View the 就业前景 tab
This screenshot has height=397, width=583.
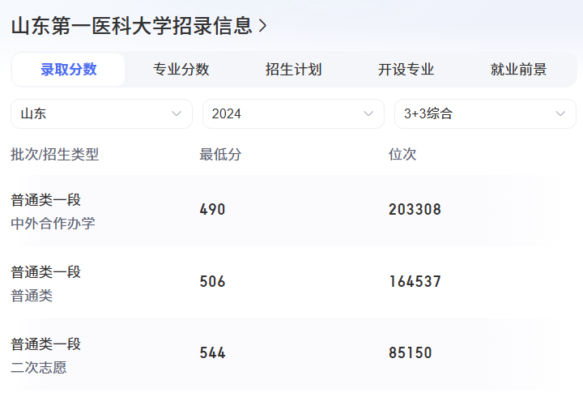518,70
